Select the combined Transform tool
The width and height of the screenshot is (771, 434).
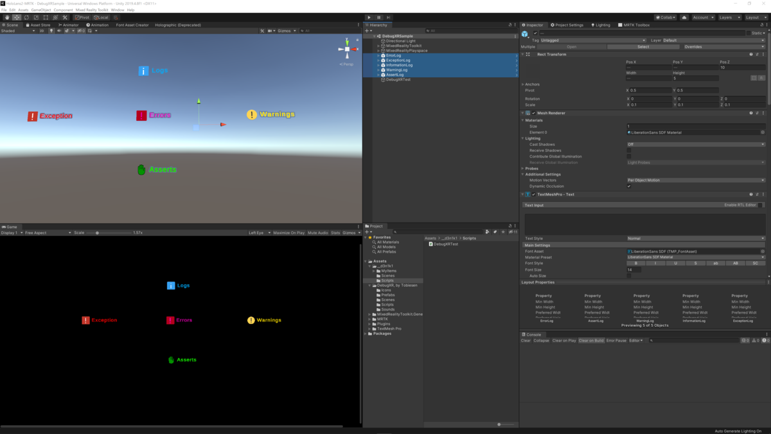[55, 17]
